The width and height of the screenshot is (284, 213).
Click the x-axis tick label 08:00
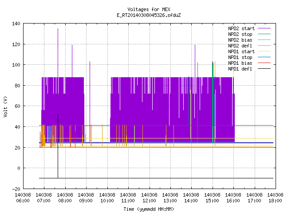[x=65, y=201]
